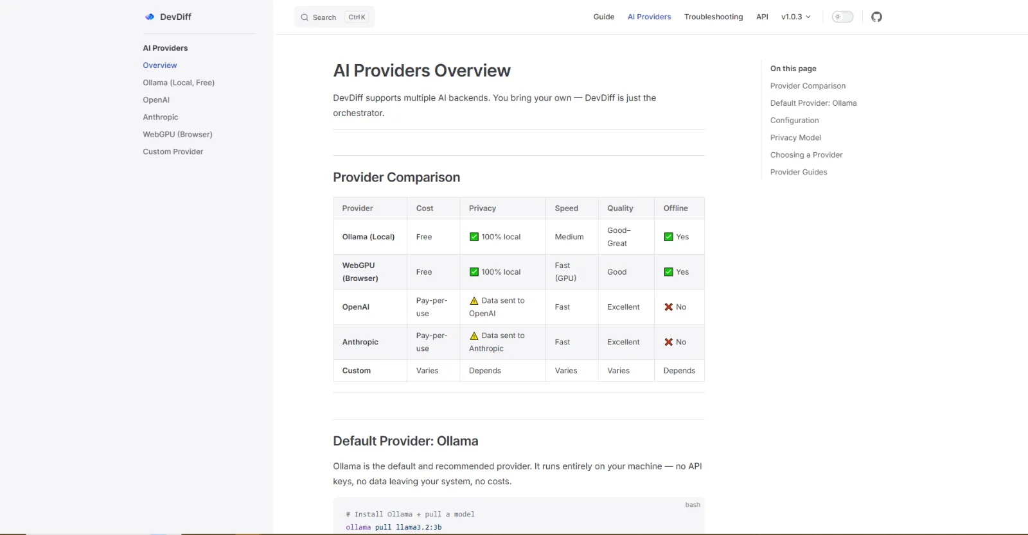
Task: Click the Offline column header
Action: tap(679, 208)
